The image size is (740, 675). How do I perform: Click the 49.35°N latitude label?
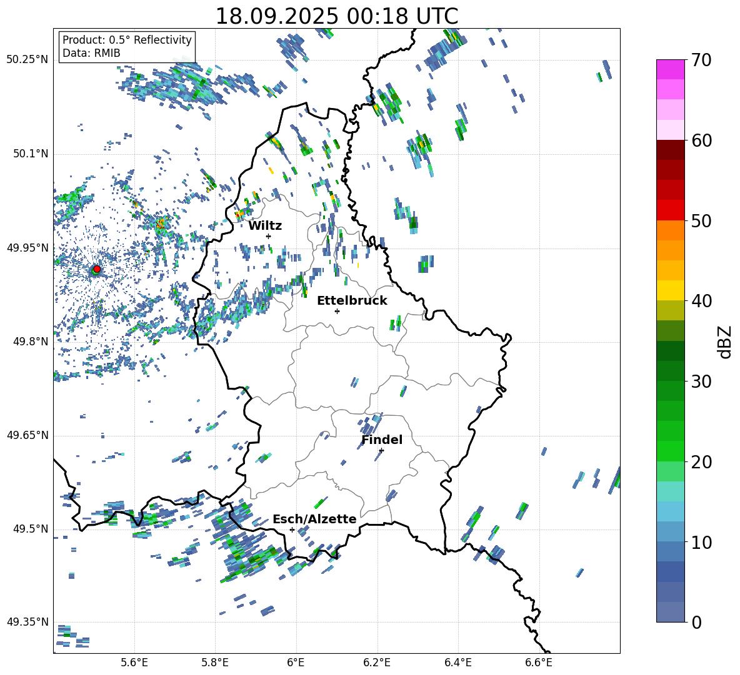tap(27, 622)
